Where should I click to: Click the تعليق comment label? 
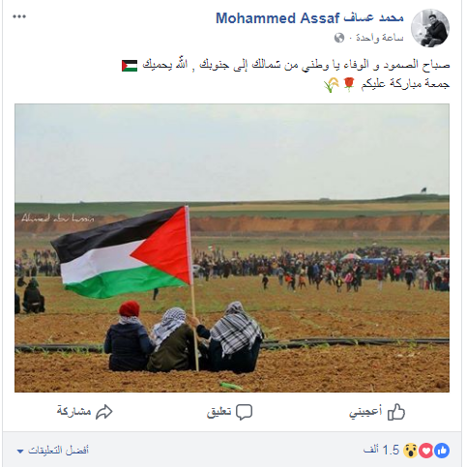coord(219,412)
